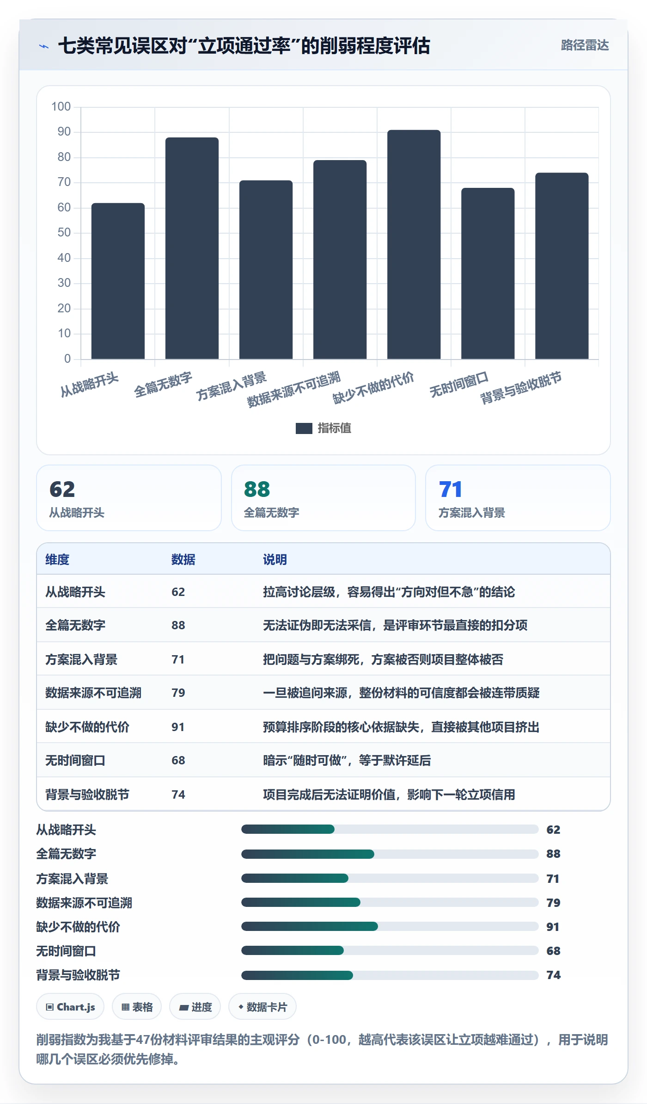Click the 数据卡片 tag chip
The image size is (647, 1104).
click(262, 1006)
